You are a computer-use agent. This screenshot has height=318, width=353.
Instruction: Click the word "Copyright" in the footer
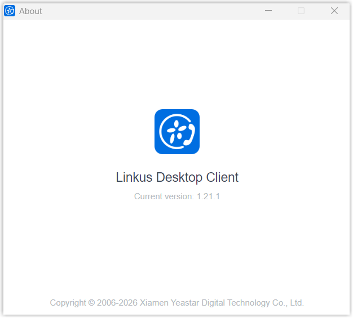tap(68, 303)
